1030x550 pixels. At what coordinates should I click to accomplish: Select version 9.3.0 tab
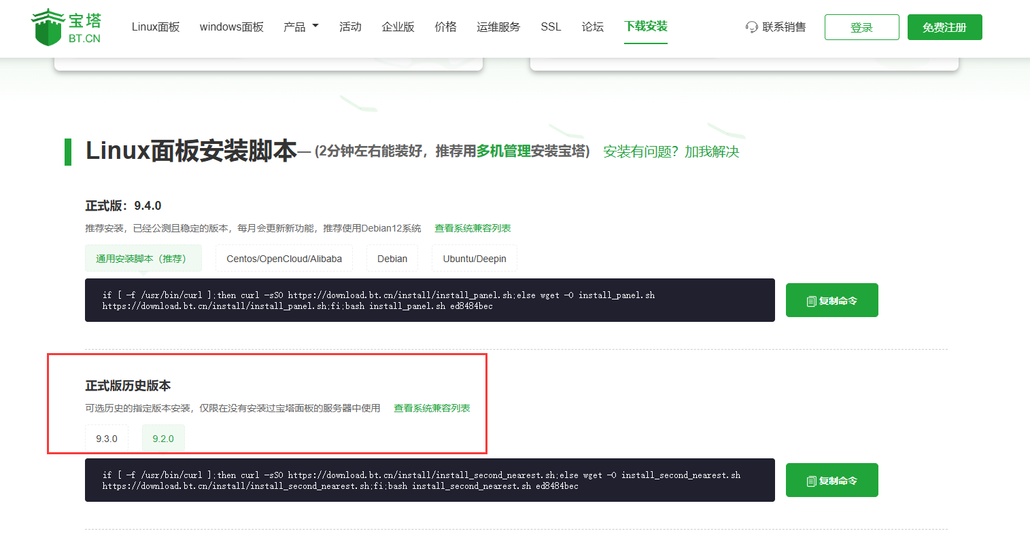107,439
